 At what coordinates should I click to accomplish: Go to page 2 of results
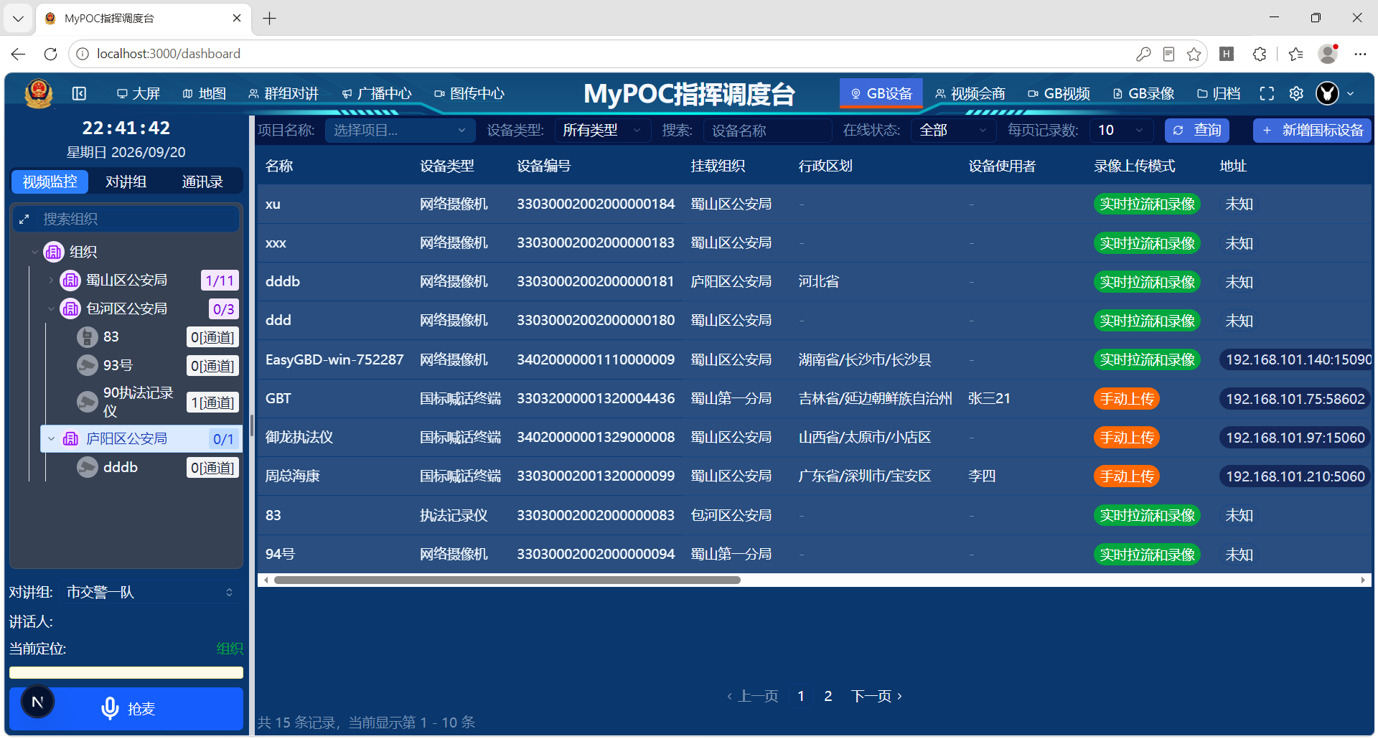[x=828, y=696]
